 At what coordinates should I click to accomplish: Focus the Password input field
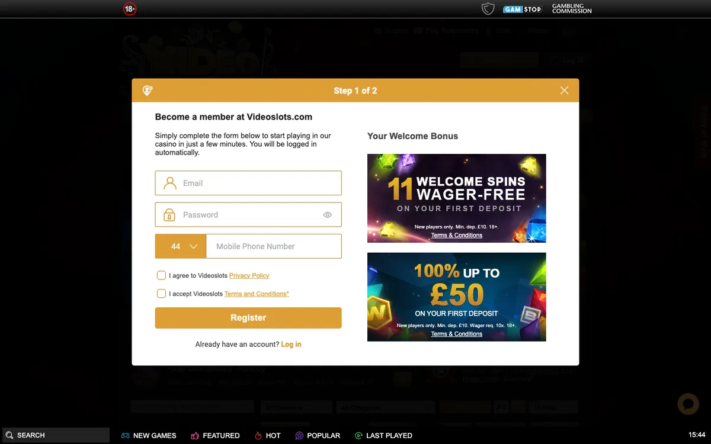click(248, 215)
